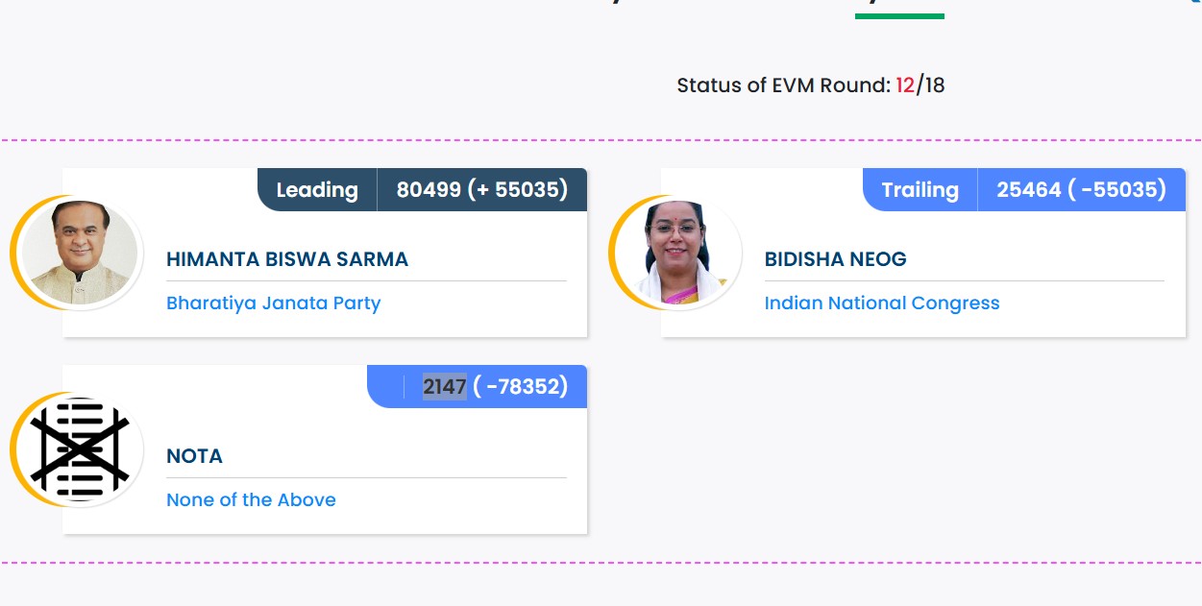Click the 25464 (-55035) vote count
The width and height of the screenshot is (1202, 606).
tap(1081, 190)
